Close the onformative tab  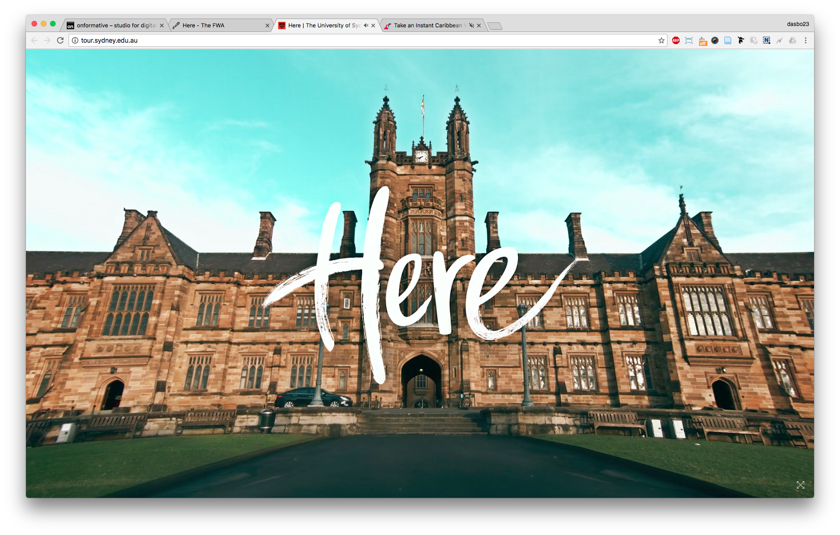tap(162, 26)
